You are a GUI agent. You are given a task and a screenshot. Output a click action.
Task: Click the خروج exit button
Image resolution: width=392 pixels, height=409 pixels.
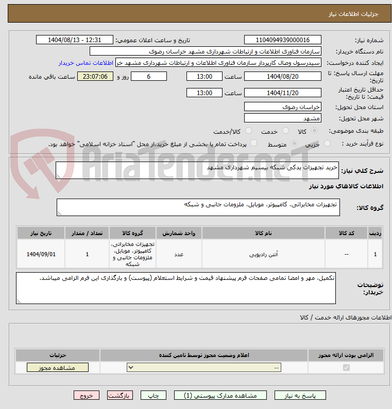click(87, 396)
